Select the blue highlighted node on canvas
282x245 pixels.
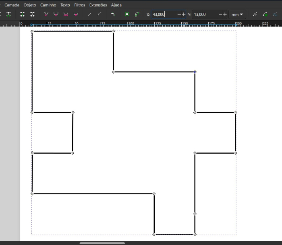pos(195,72)
